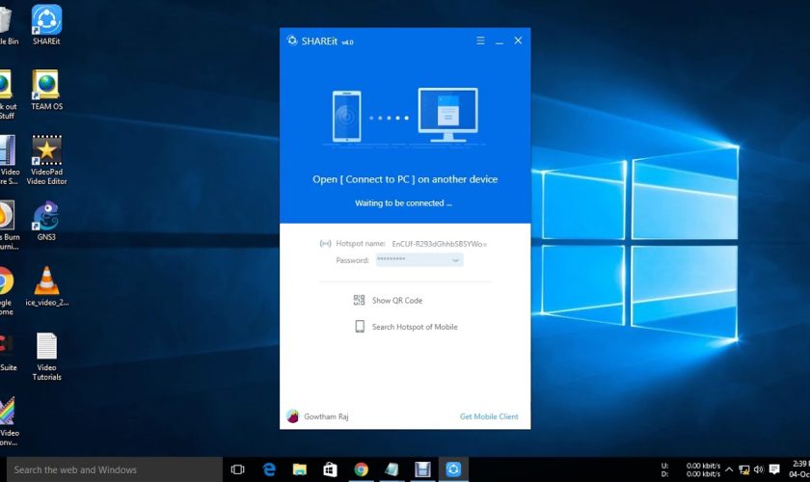Click the Gowtham Raj avatar
Viewport: 810px width, 482px height.
tap(292, 415)
